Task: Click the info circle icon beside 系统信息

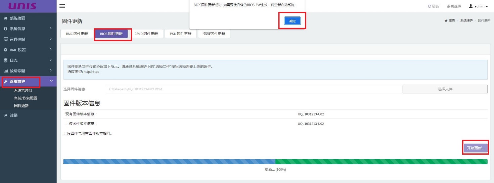Action: [5, 29]
